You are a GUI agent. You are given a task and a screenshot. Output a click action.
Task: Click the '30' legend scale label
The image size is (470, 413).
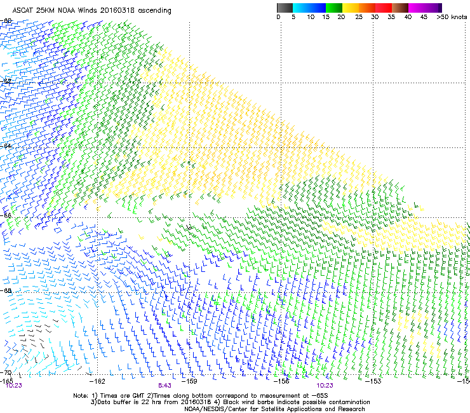[x=375, y=17]
